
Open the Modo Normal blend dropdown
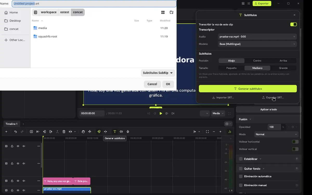[x=276, y=134]
